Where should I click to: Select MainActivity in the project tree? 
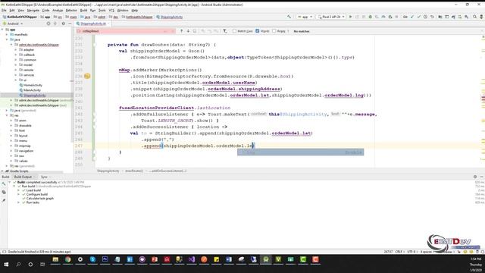pyautogui.click(x=32, y=90)
